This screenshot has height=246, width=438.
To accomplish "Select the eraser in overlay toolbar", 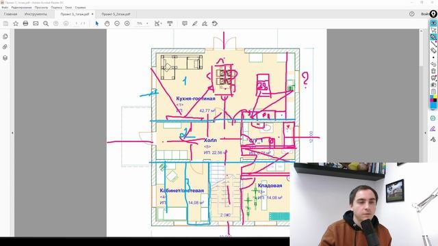I will point(433,51).
